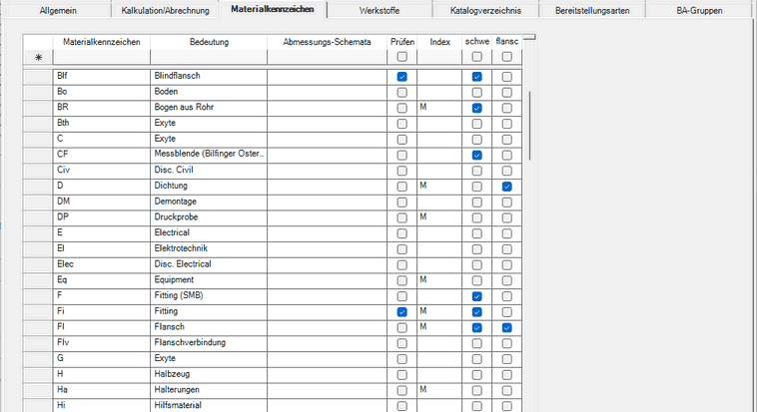Open the Werkstoffe tab
This screenshot has height=412, width=757.
pos(379,11)
